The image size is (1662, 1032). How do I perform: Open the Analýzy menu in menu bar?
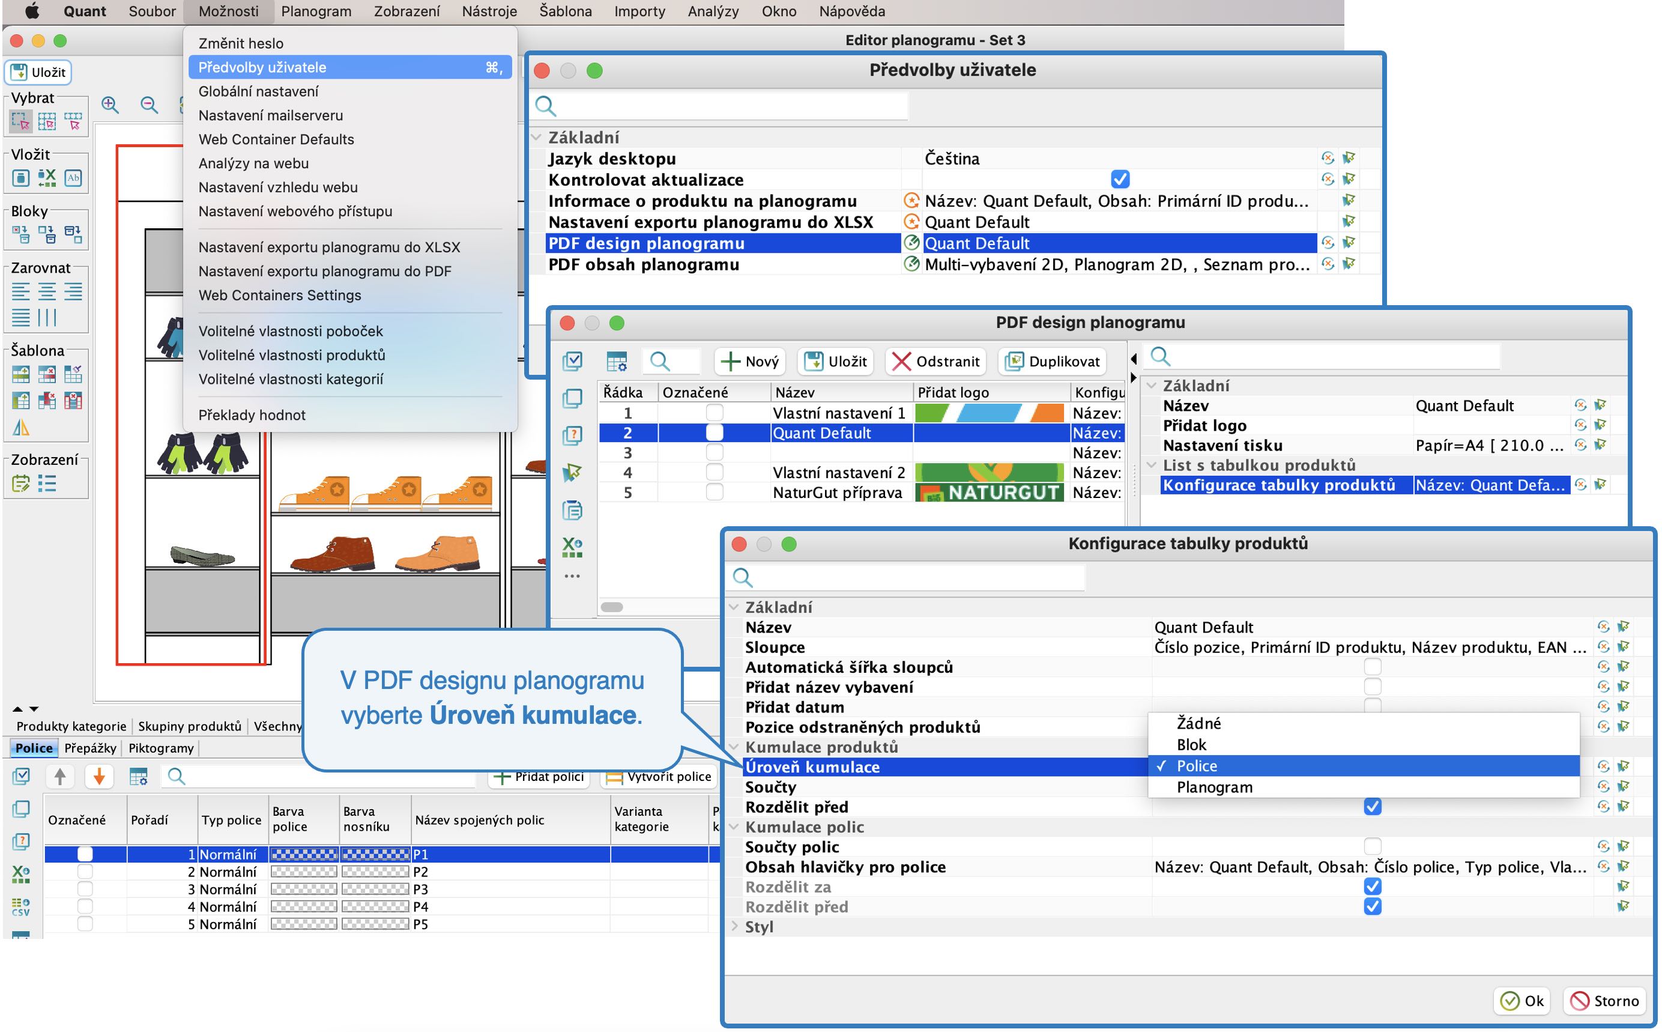tap(714, 11)
